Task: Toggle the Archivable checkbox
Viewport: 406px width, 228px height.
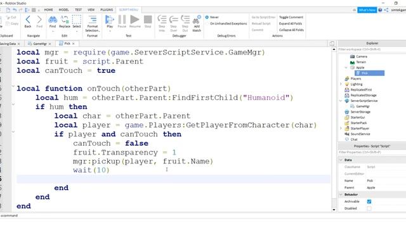Action: coord(369,201)
